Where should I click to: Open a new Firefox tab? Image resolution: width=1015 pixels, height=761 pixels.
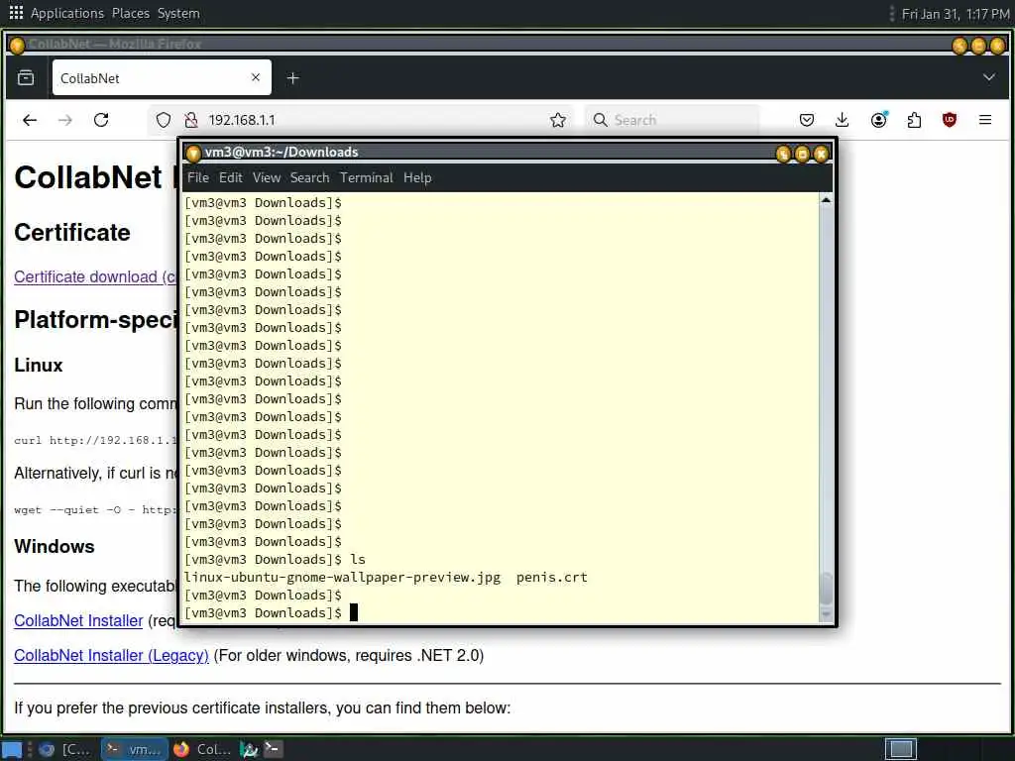(x=292, y=77)
